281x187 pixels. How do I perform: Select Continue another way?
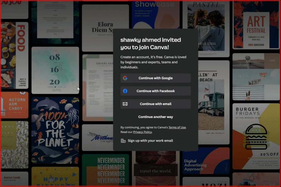[x=155, y=117]
